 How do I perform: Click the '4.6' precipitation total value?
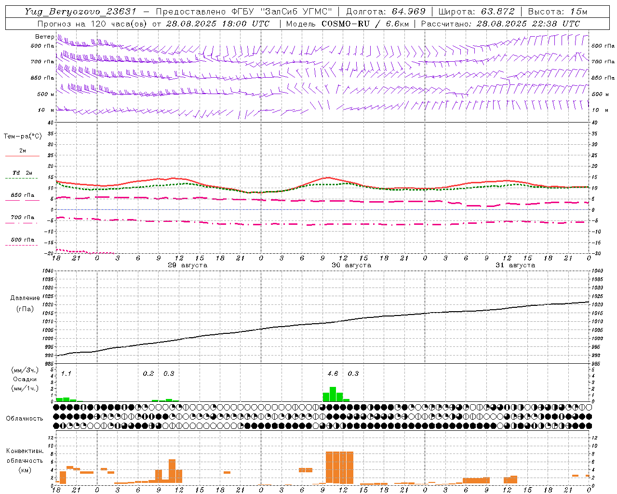(x=333, y=373)
